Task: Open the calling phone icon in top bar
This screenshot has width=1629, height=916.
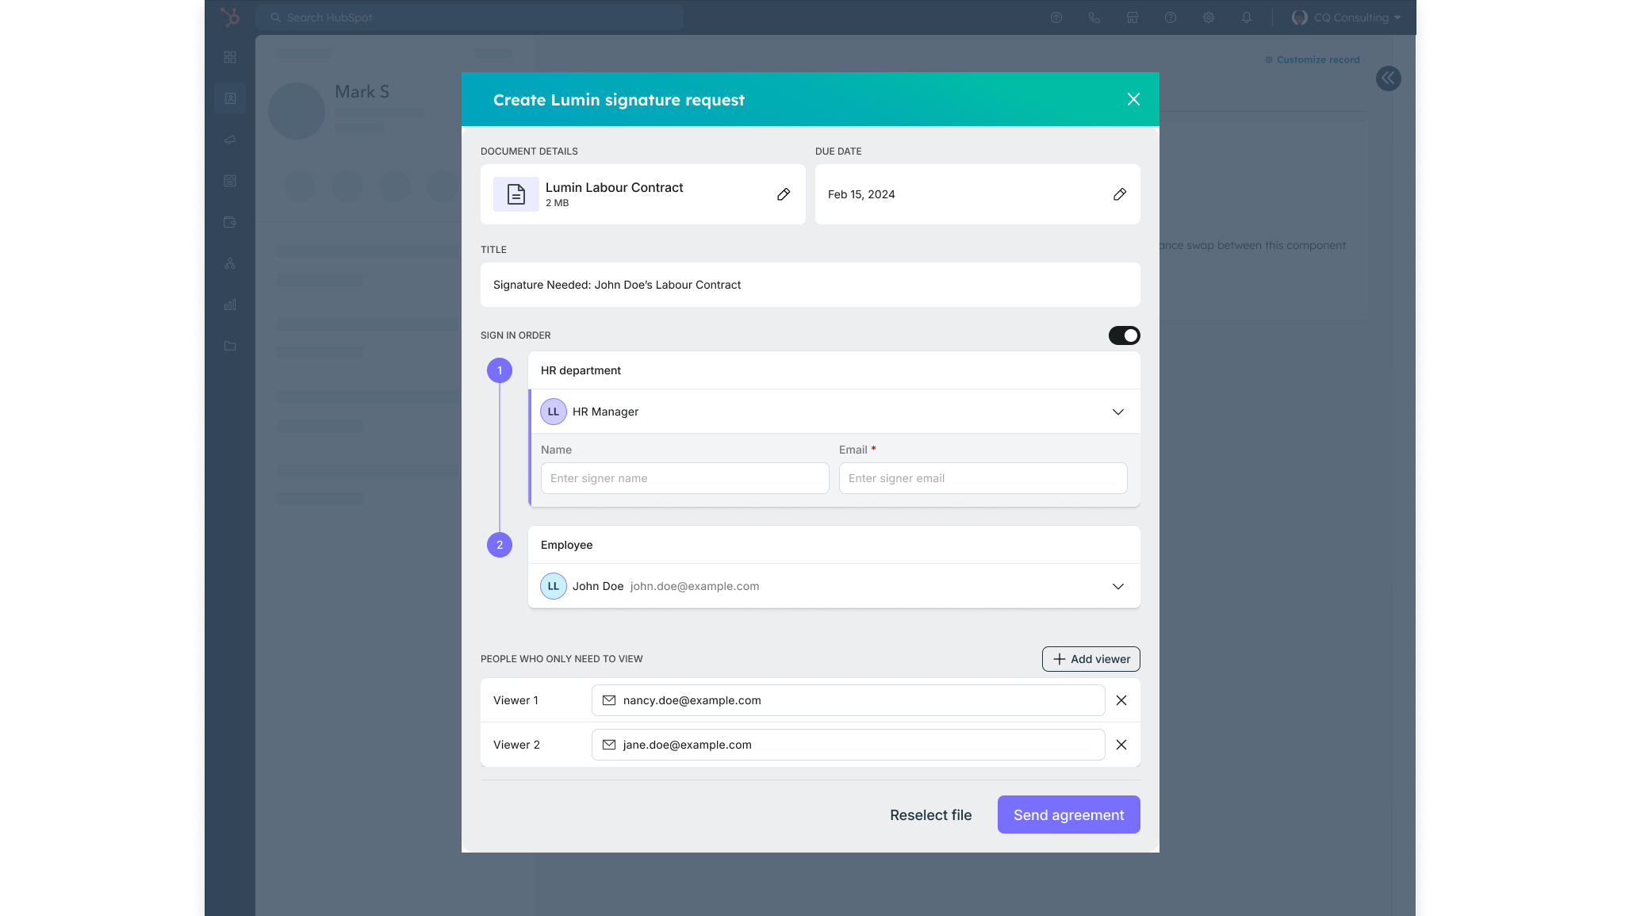Action: click(x=1094, y=17)
